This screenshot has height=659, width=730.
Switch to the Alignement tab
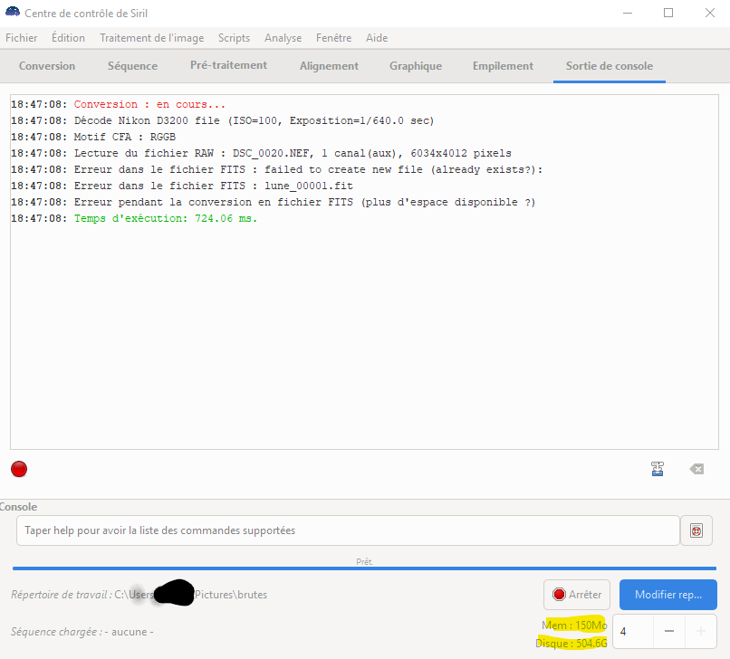(x=329, y=66)
